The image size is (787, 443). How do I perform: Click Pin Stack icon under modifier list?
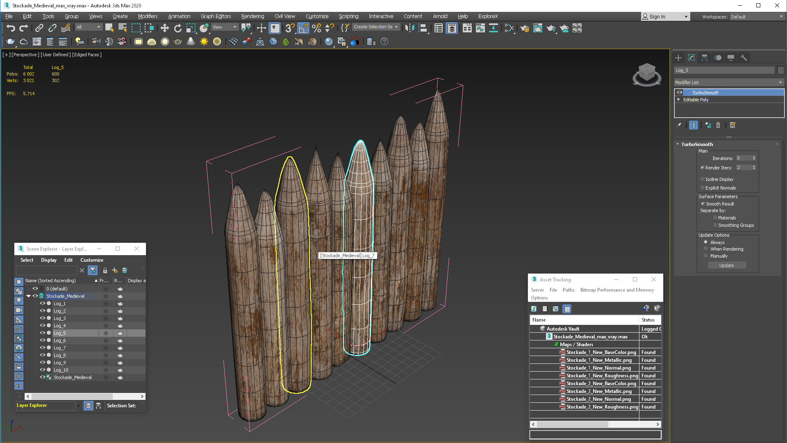(x=679, y=125)
